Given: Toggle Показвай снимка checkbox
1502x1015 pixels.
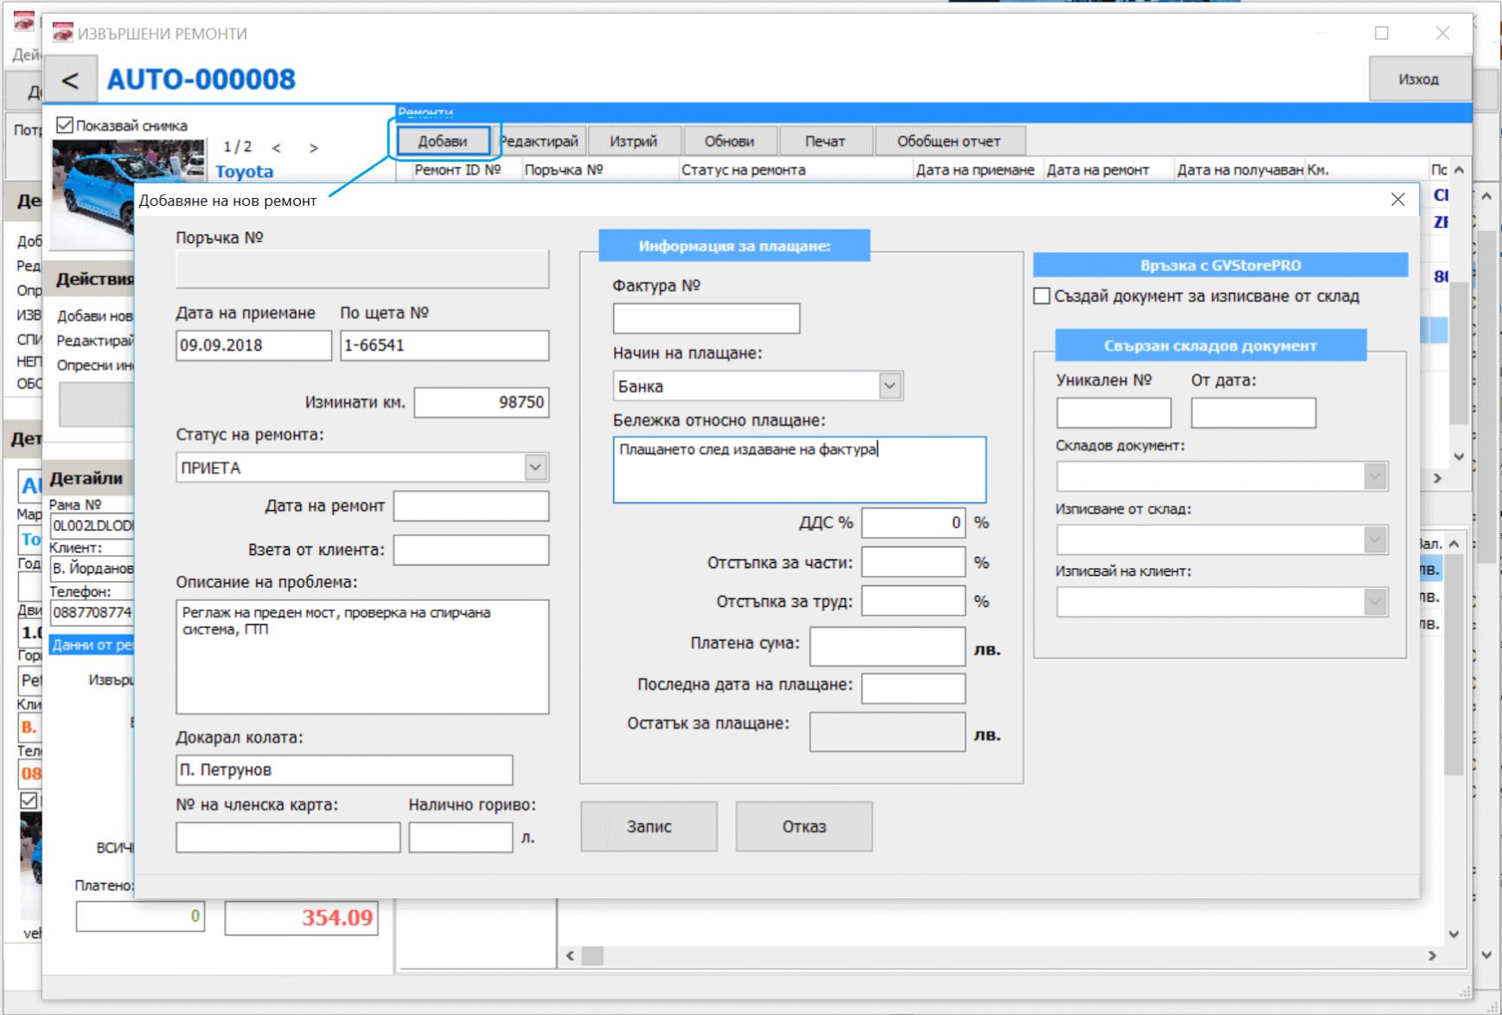Looking at the screenshot, I should 65,125.
